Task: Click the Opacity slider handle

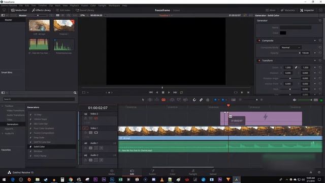Action: click(x=300, y=53)
